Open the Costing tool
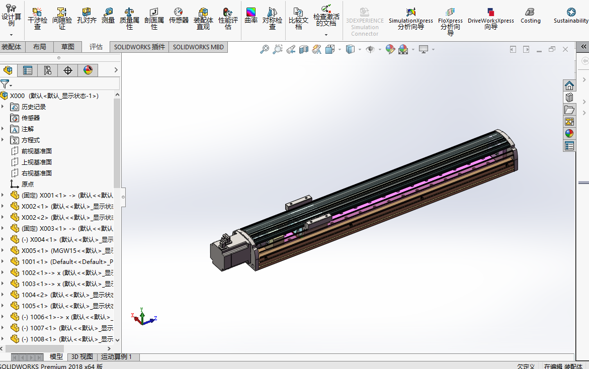The width and height of the screenshot is (589, 369). 530,15
